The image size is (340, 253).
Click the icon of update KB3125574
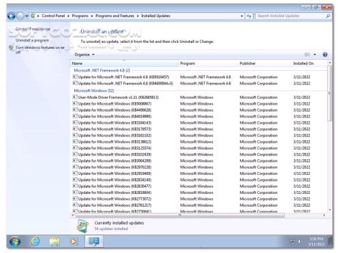(x=75, y=148)
